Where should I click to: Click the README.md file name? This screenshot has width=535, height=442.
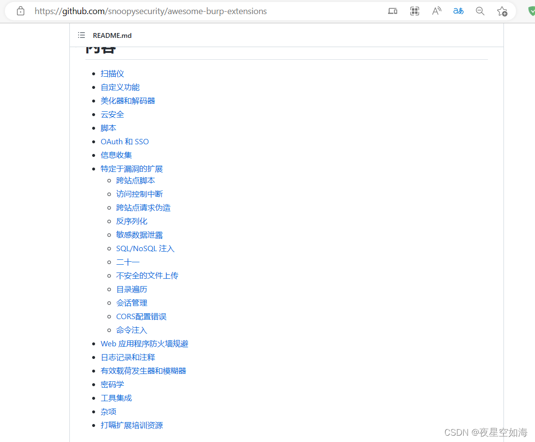[112, 35]
